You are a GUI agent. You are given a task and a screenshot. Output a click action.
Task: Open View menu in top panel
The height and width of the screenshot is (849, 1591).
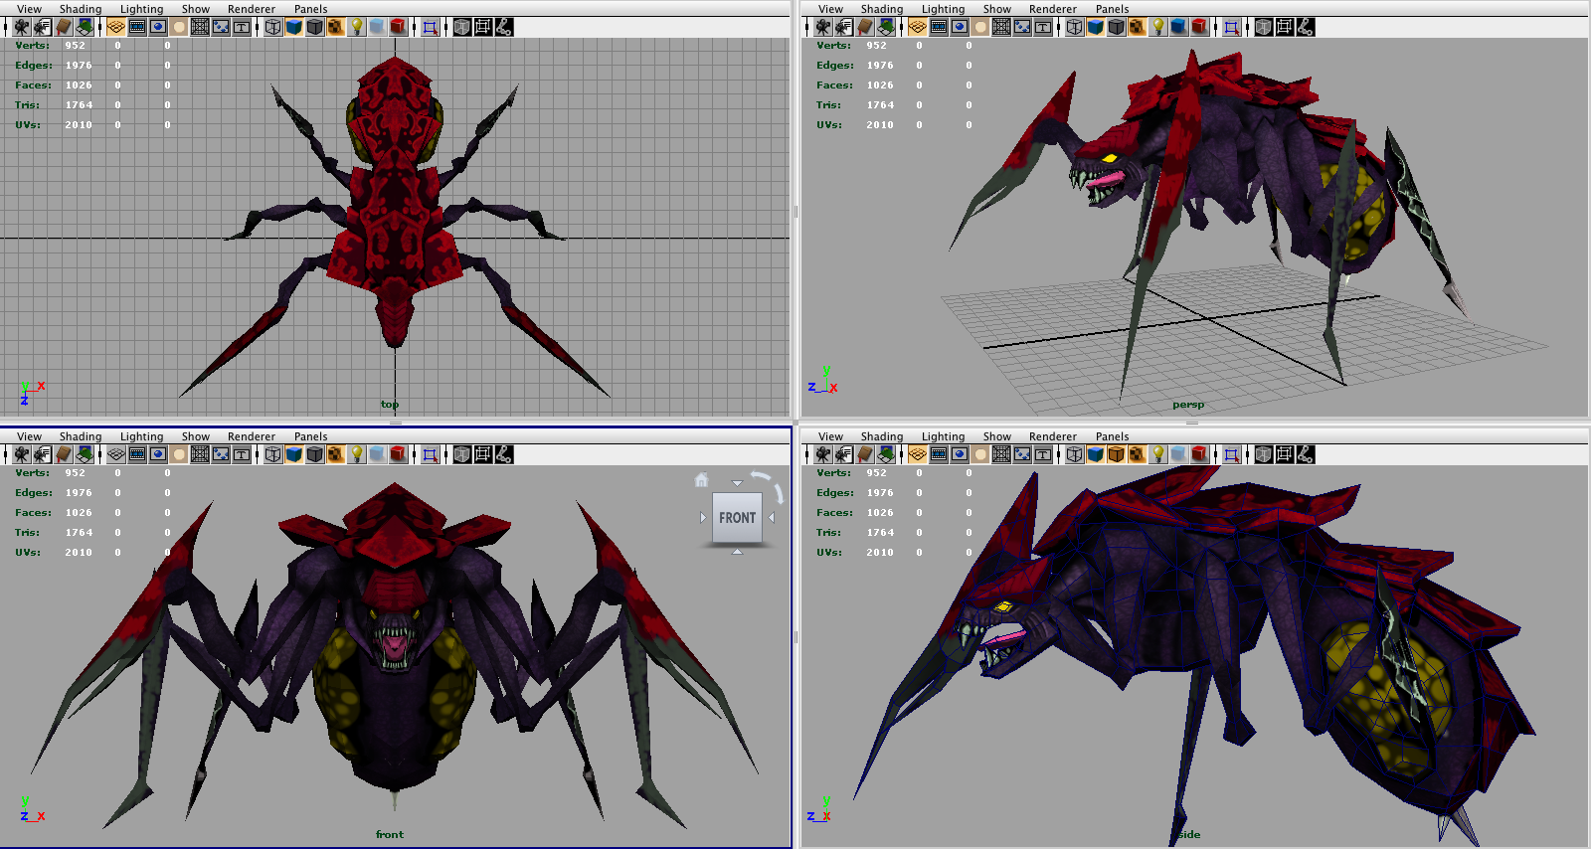29,9
